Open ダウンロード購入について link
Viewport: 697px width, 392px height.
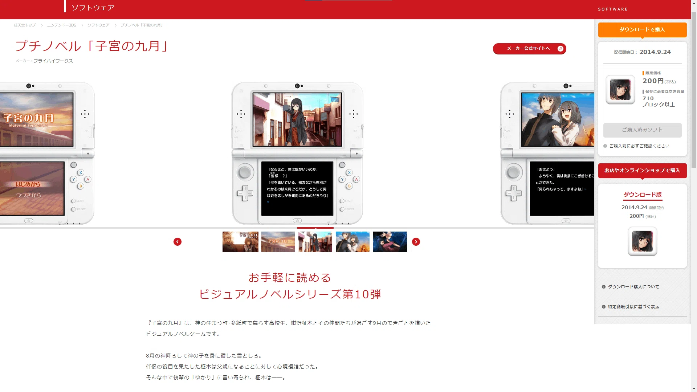(x=633, y=287)
